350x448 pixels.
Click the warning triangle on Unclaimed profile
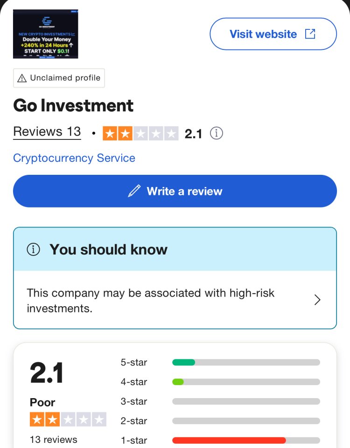(22, 78)
